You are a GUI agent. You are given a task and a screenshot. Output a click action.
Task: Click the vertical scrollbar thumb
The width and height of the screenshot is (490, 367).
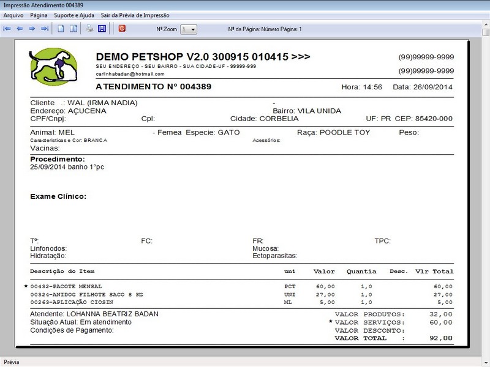486,32
